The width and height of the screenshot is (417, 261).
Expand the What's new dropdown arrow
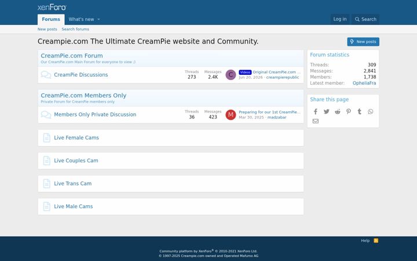coord(98,20)
